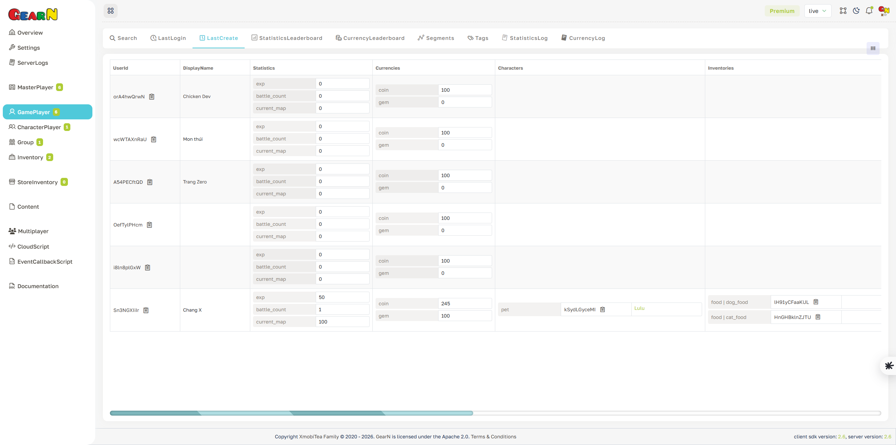896x445 pixels.
Task: Open the notifications bell
Action: pos(869,11)
